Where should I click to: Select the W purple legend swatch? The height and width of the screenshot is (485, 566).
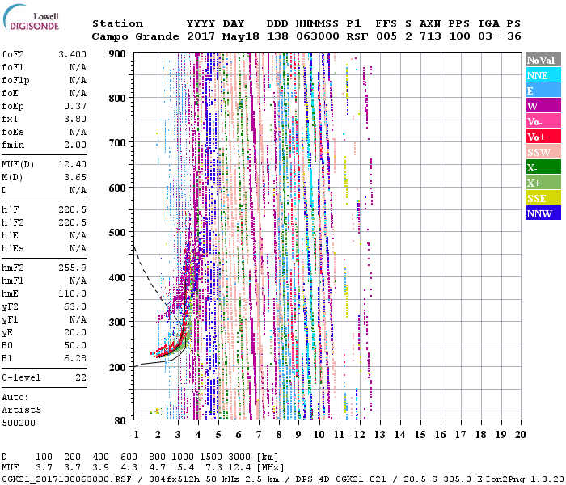point(543,105)
